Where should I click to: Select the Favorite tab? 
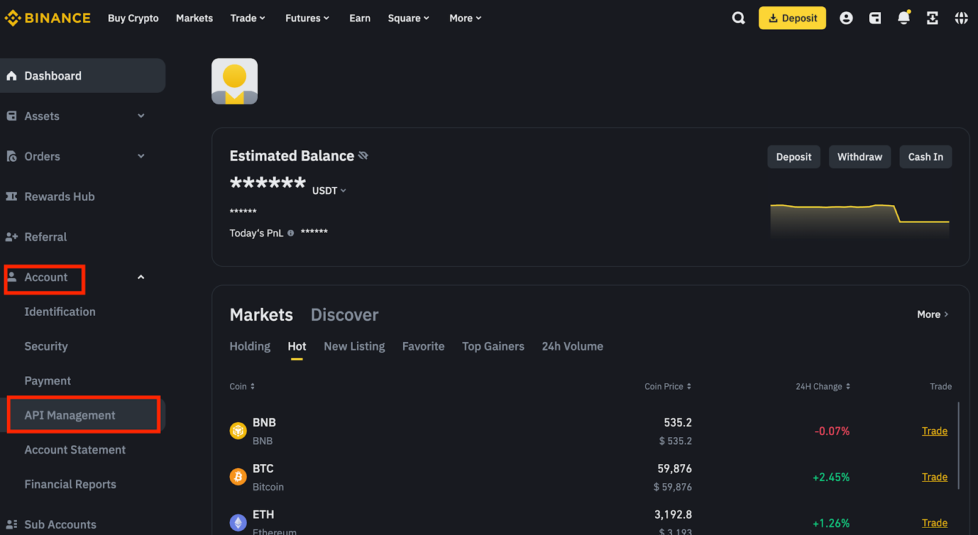tap(424, 346)
